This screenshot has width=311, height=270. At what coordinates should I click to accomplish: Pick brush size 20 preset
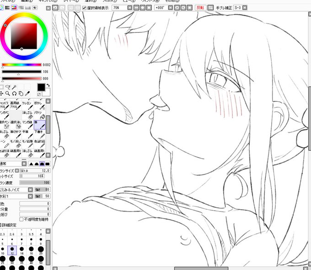pos(41,250)
